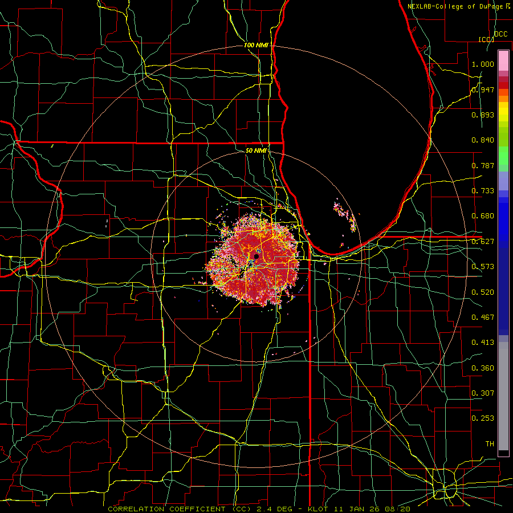Select the 0.520 legend value
Image resolution: width=513 pixels, height=513 pixels.
point(483,292)
